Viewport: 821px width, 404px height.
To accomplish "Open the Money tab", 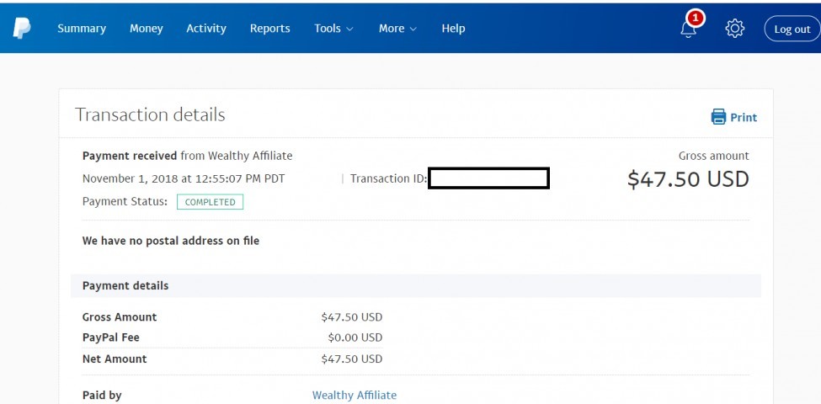I will pos(146,29).
